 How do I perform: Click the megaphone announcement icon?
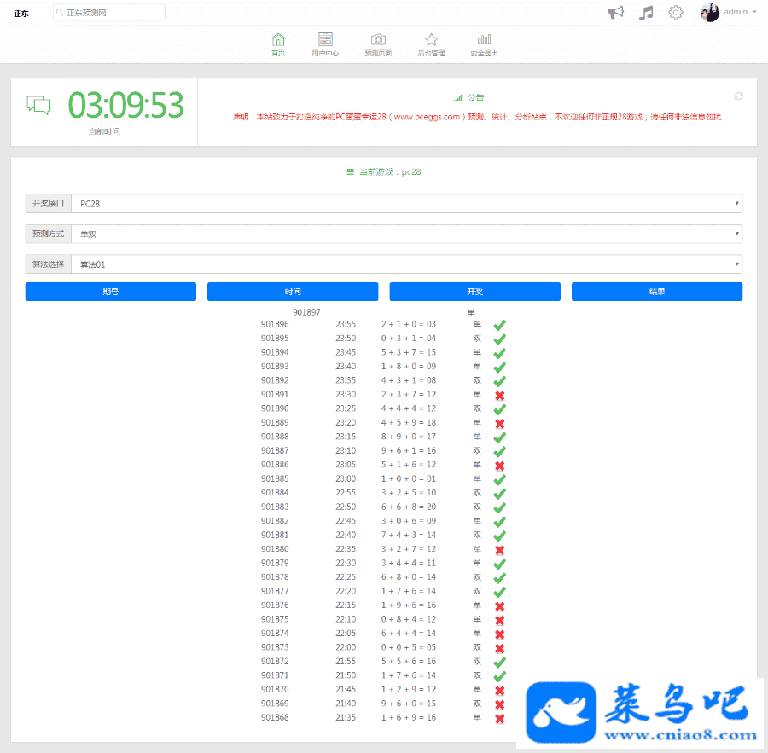coord(615,12)
